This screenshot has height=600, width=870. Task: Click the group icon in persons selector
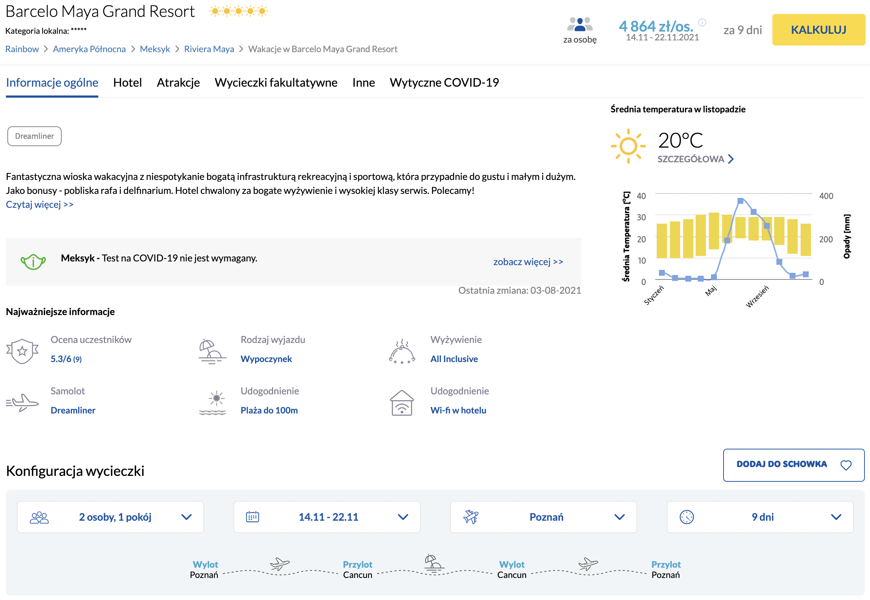[39, 517]
